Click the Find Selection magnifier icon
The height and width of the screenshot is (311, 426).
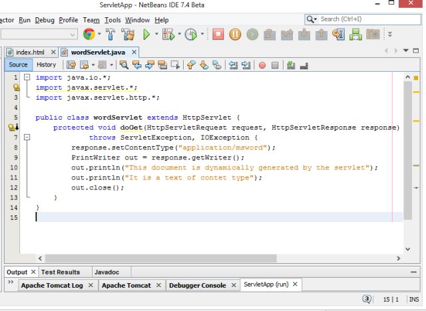coord(124,65)
